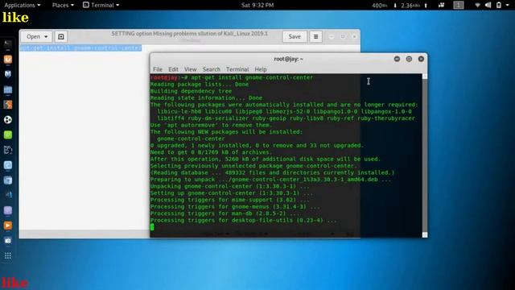Image resolution: width=515 pixels, height=290 pixels.
Task: Click 'Building dependency tree' line
Action: point(192,91)
